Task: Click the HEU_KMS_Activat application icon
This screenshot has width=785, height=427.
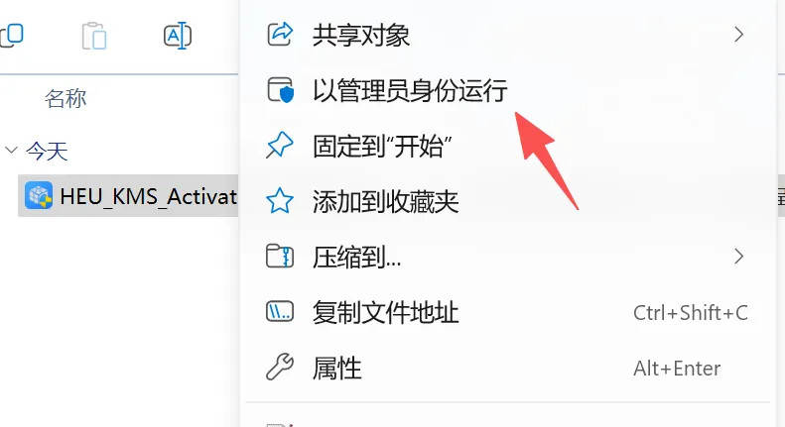Action: 39,195
